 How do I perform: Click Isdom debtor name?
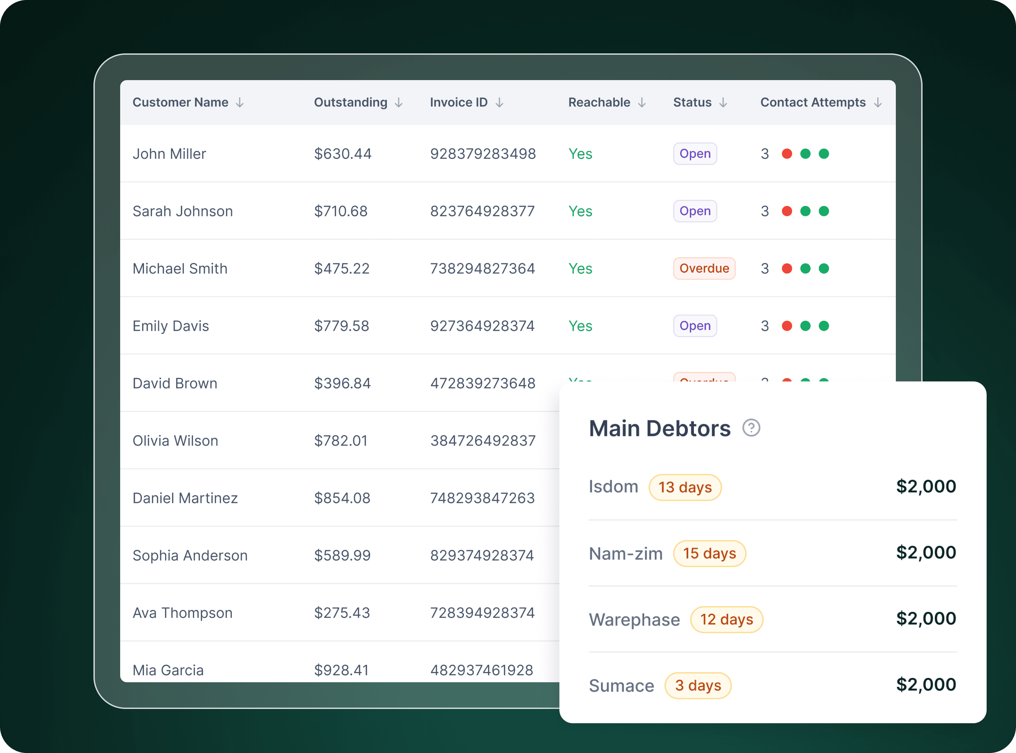pyautogui.click(x=613, y=487)
